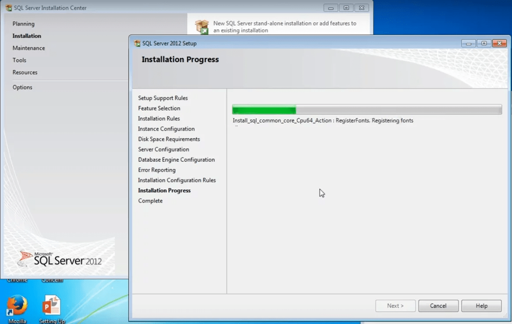
Task: Click the Complete step
Action: pos(150,201)
